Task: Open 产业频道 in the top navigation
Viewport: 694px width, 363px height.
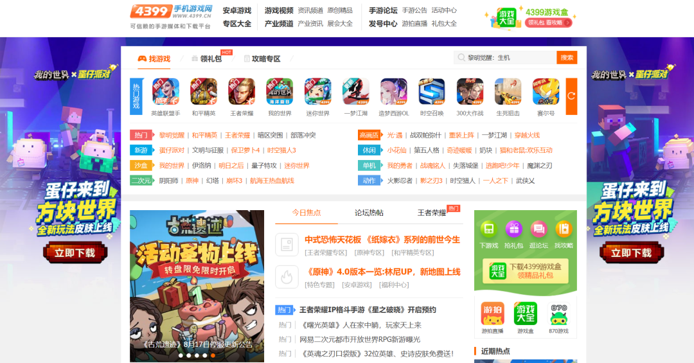Action: pos(279,24)
